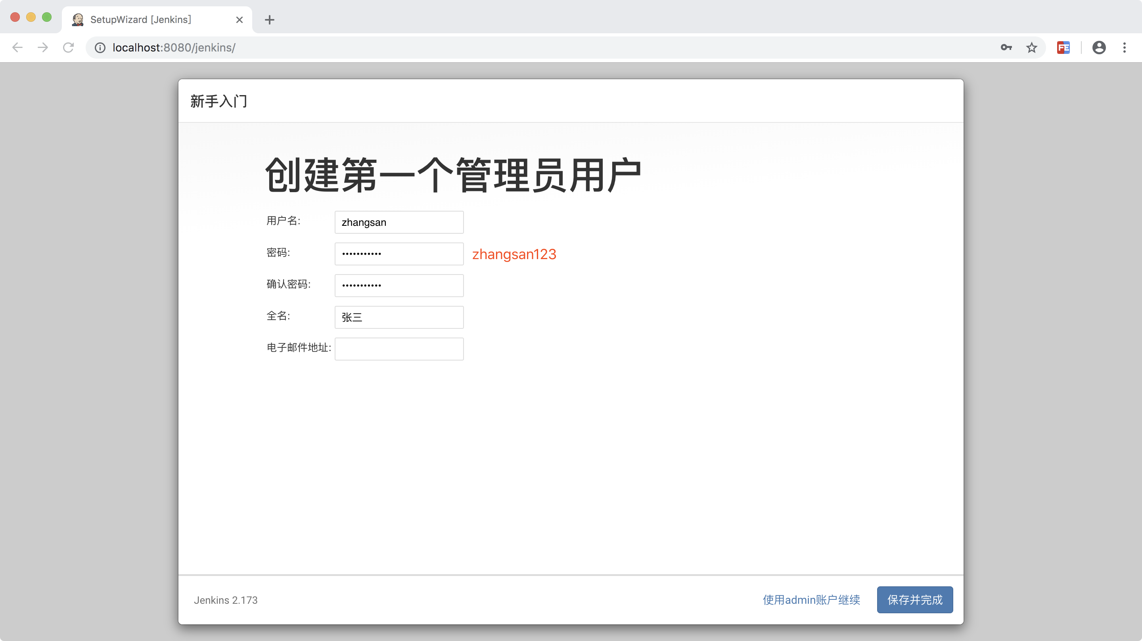Open the Chrome profile avatar
Viewport: 1142px width, 641px height.
coord(1098,48)
